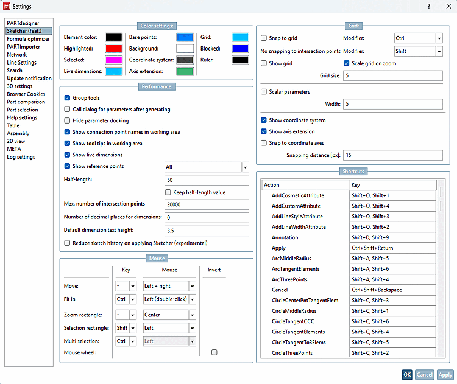Open the Element color swatch
Image resolution: width=457 pixels, height=384 pixels.
pyautogui.click(x=114, y=37)
